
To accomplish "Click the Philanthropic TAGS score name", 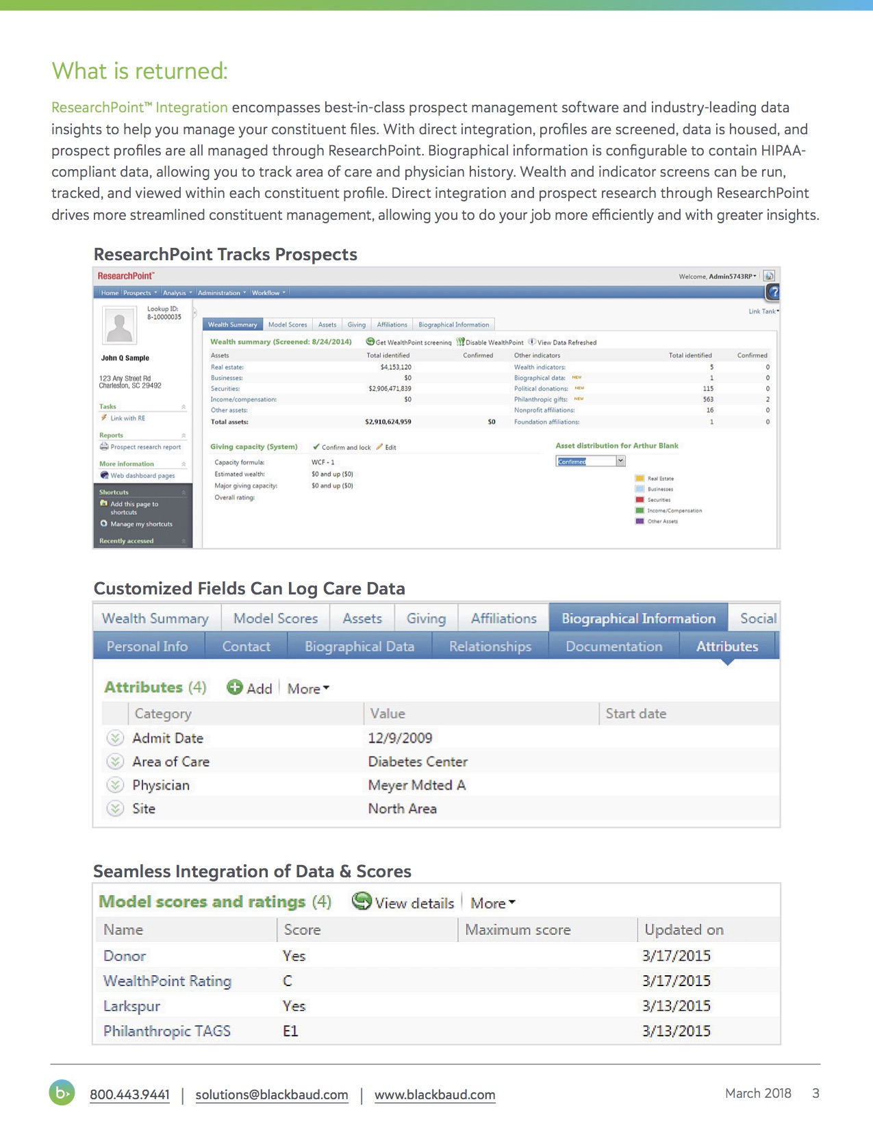I will click(x=167, y=1031).
